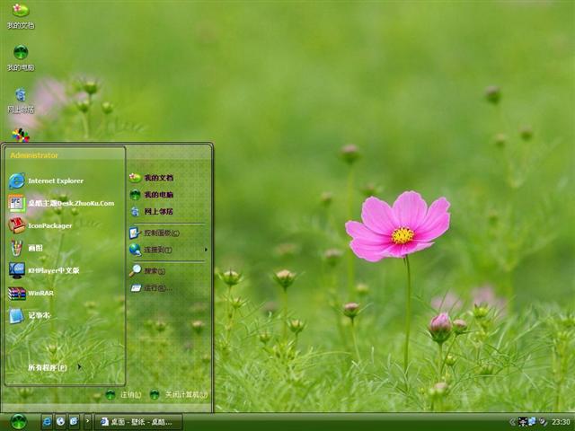This screenshot has height=431, width=575.
Task: Start KMPlayer中文版 from the Start menu
Action: (x=52, y=270)
